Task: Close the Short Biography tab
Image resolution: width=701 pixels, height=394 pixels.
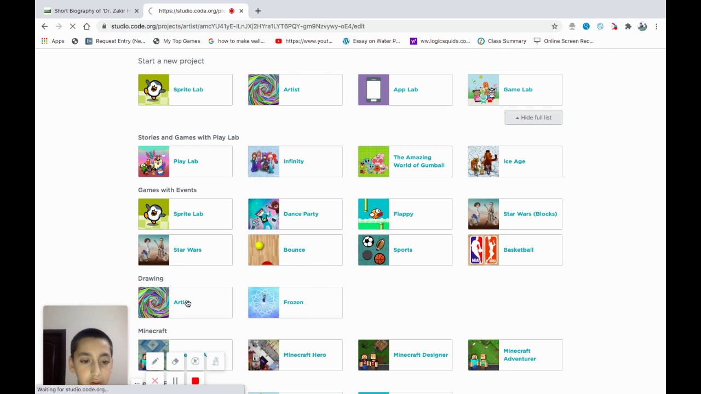Action: (x=136, y=11)
